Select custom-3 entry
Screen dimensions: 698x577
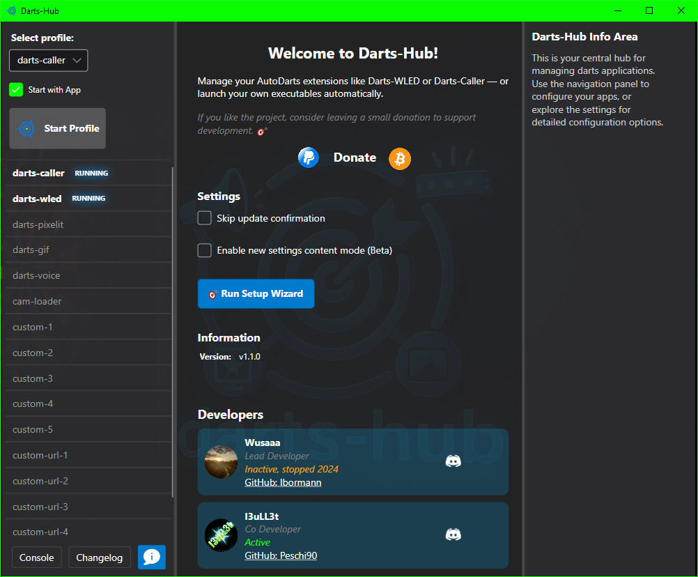point(88,379)
